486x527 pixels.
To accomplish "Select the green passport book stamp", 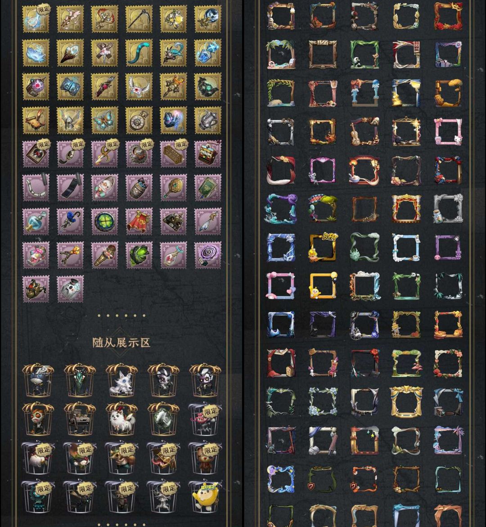I will (208, 188).
